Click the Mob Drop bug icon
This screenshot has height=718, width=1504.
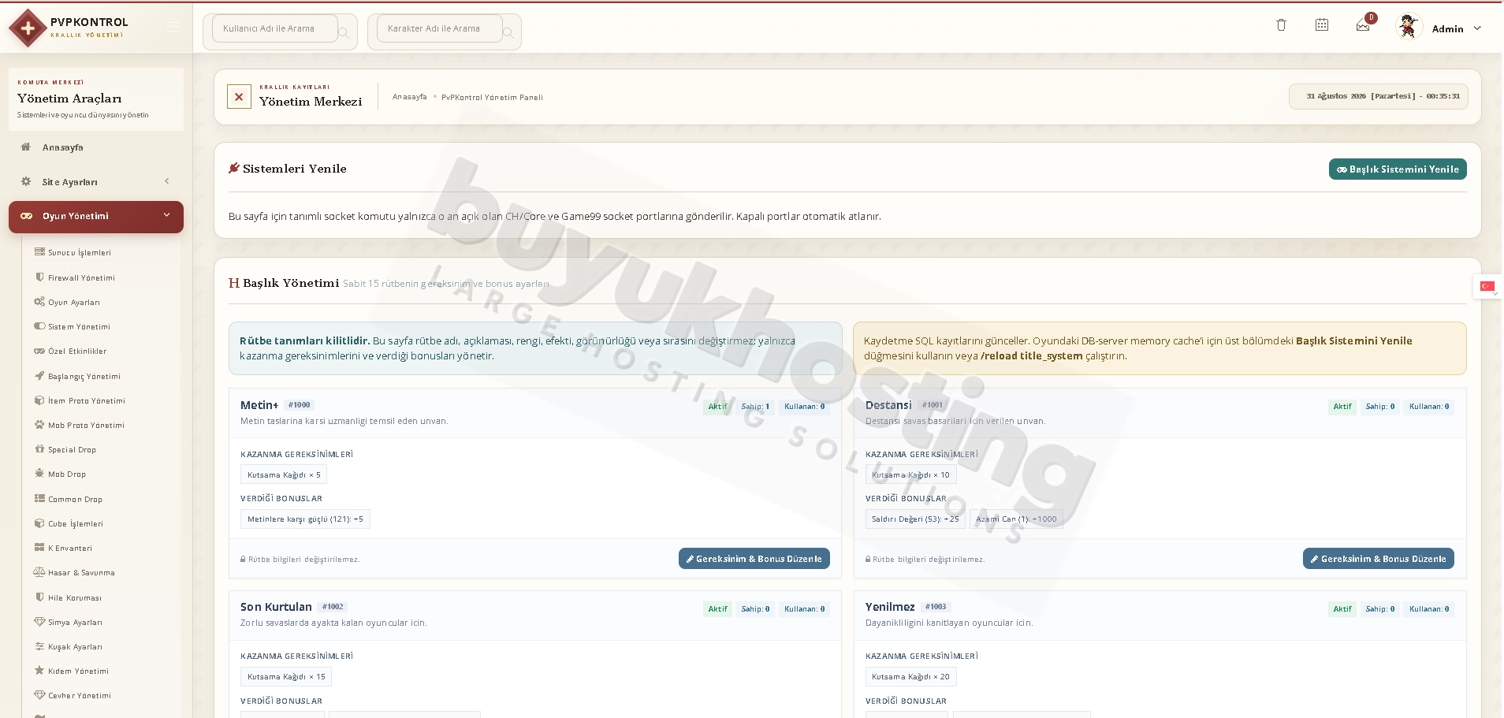pos(39,474)
